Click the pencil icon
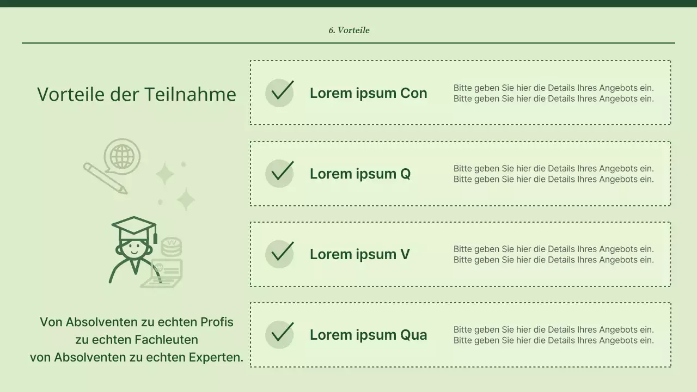This screenshot has width=697, height=392. click(x=105, y=177)
